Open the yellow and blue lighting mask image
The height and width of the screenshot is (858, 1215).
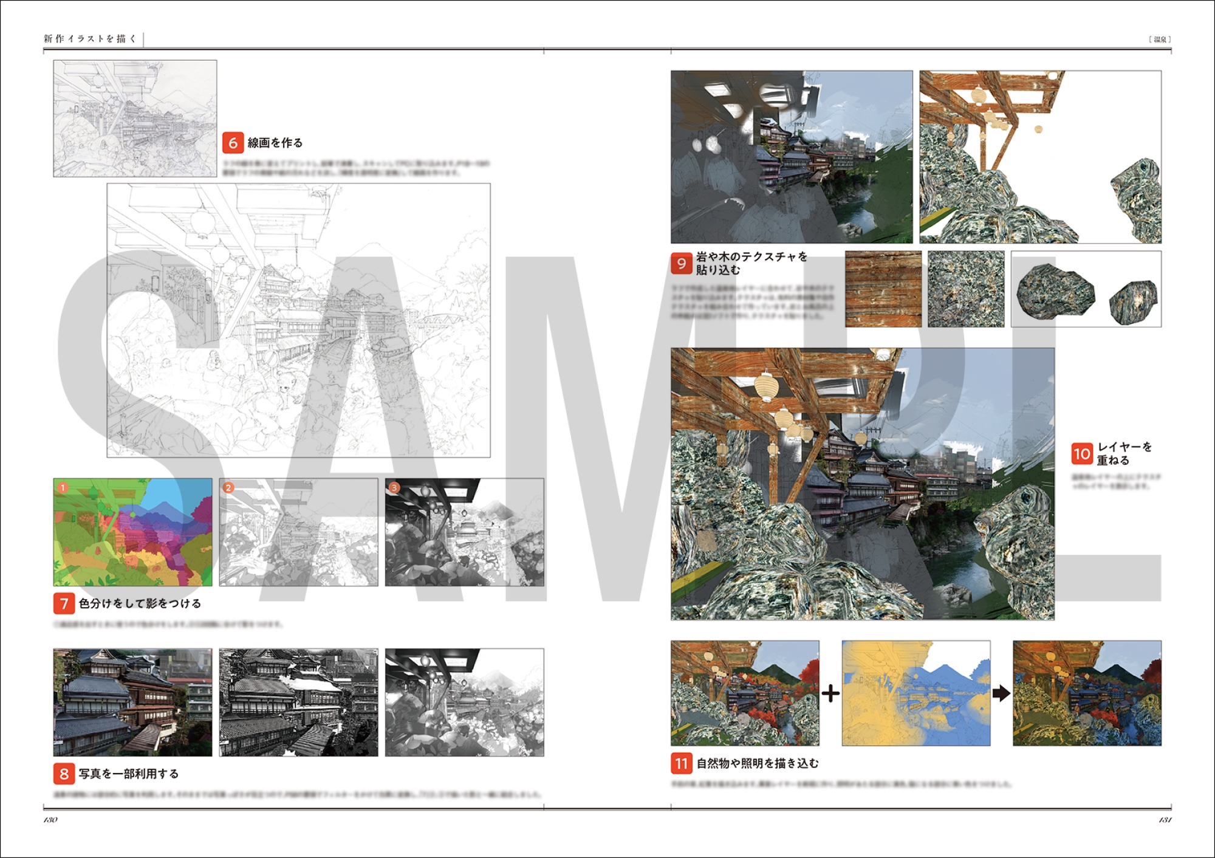[916, 693]
